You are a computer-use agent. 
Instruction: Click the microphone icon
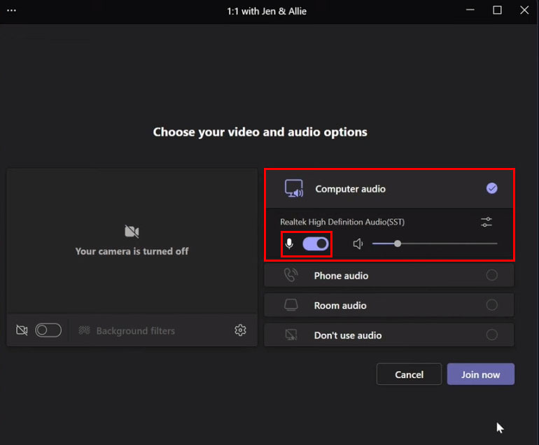point(289,243)
